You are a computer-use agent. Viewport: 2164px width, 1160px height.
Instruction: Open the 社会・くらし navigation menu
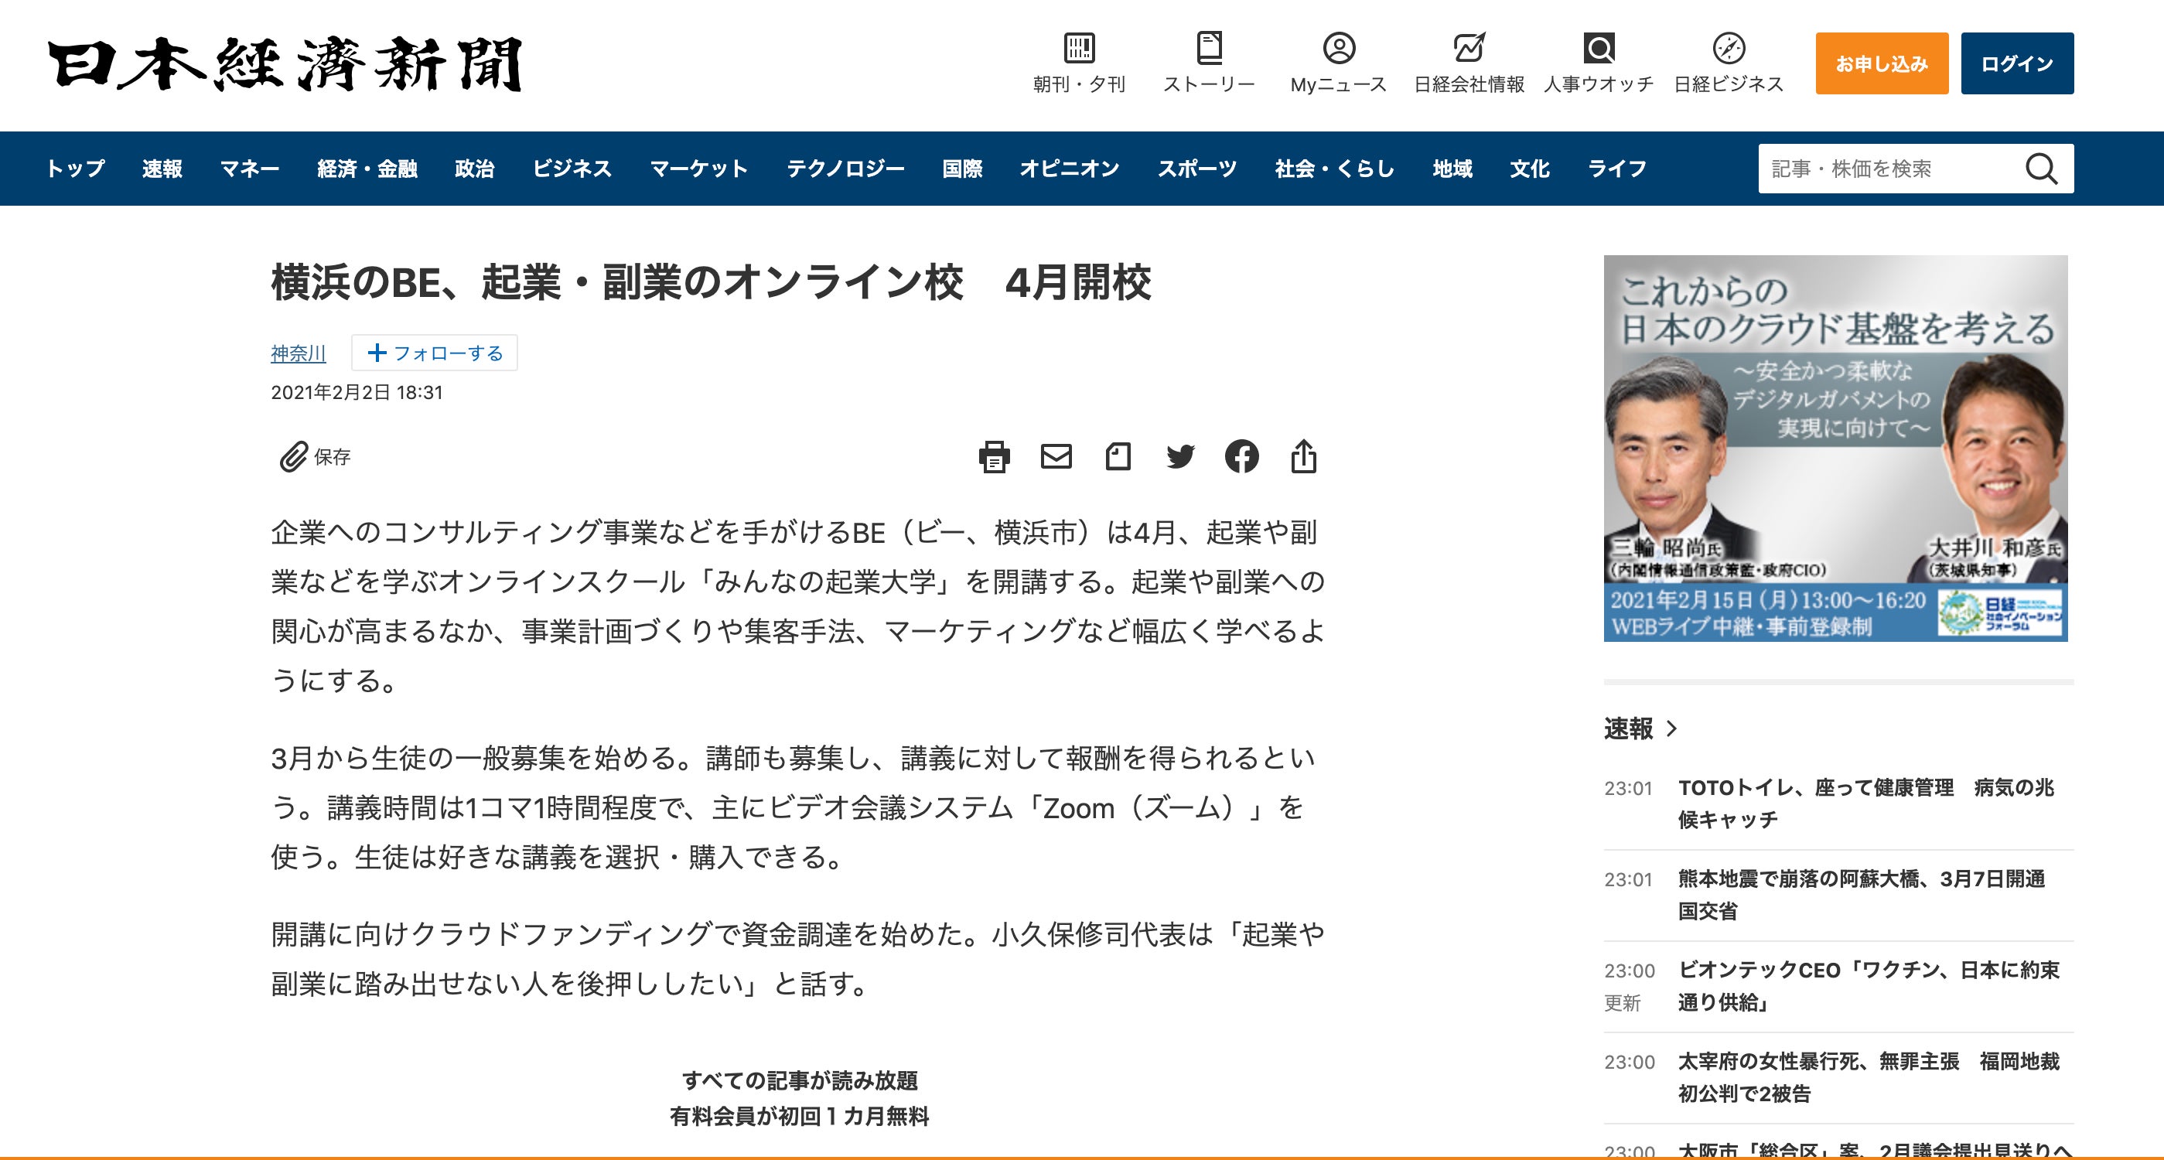[1334, 169]
